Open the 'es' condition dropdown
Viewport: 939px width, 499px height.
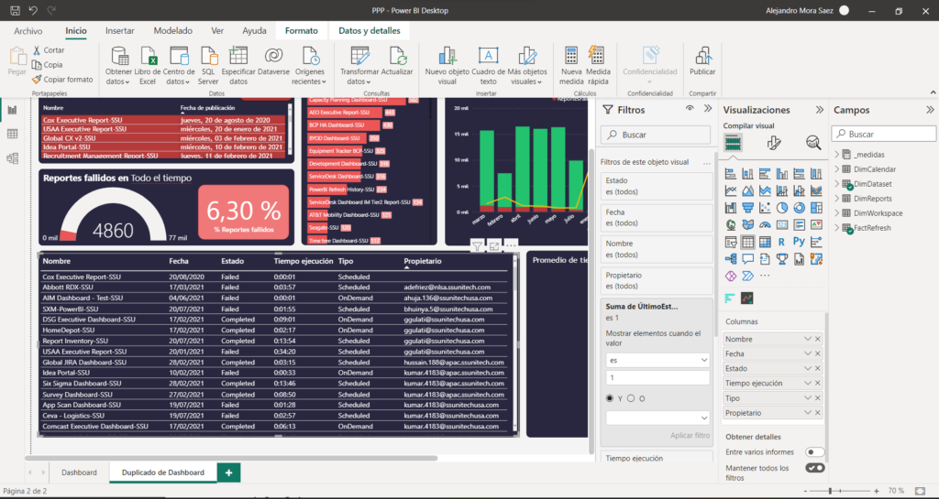(x=656, y=361)
